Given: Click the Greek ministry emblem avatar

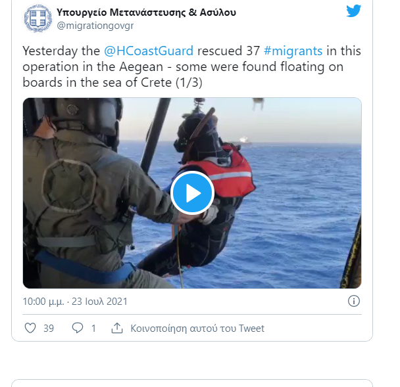Looking at the screenshot, I should [38, 18].
